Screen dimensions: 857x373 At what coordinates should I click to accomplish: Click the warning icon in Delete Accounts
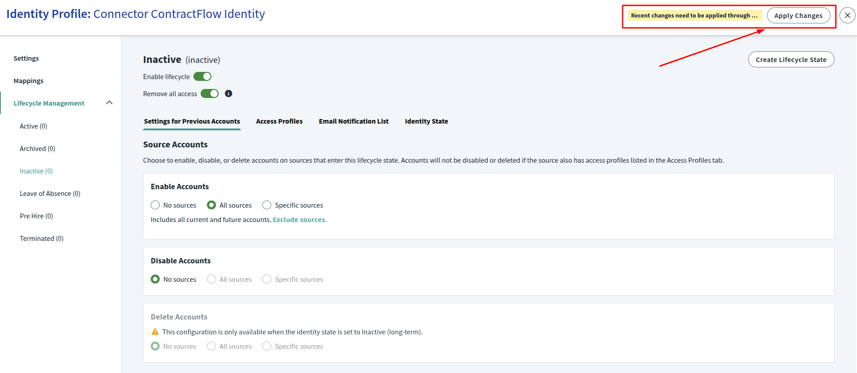tap(155, 332)
